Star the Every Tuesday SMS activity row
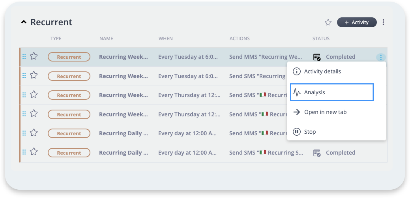410x198 pixels. click(34, 76)
